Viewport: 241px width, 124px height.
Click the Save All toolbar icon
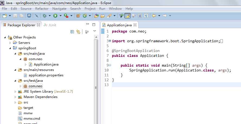[22, 16]
